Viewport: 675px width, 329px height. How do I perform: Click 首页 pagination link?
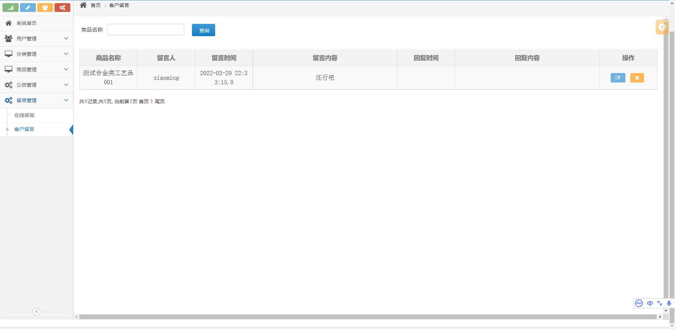pyautogui.click(x=144, y=101)
